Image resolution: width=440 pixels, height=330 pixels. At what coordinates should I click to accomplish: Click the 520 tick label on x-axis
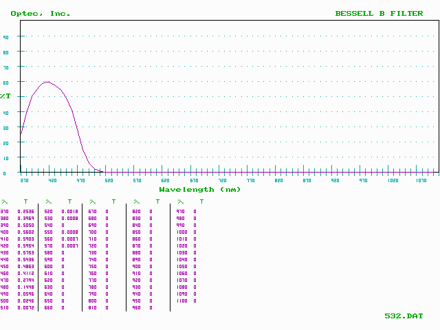tap(109, 180)
